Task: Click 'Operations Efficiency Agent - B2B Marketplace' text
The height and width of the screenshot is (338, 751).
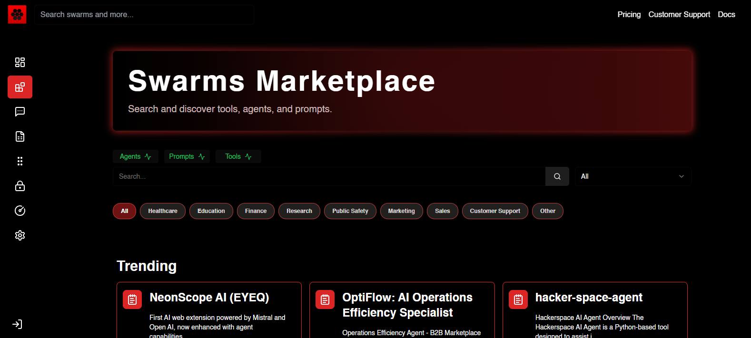Action: point(412,333)
